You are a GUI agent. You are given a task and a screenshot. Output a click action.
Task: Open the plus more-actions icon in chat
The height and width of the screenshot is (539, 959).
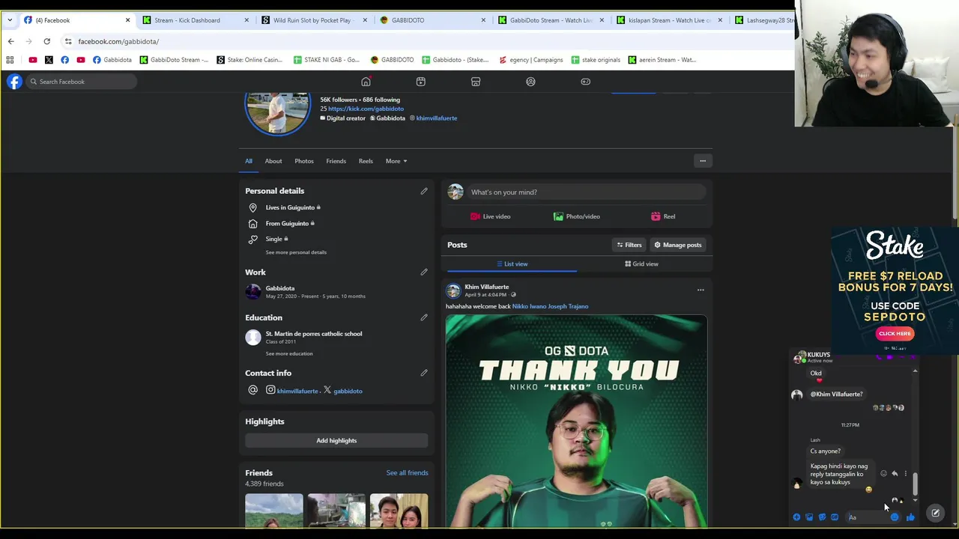pyautogui.click(x=796, y=517)
